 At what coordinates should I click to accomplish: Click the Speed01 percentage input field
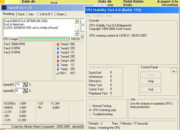tap(19, 84)
